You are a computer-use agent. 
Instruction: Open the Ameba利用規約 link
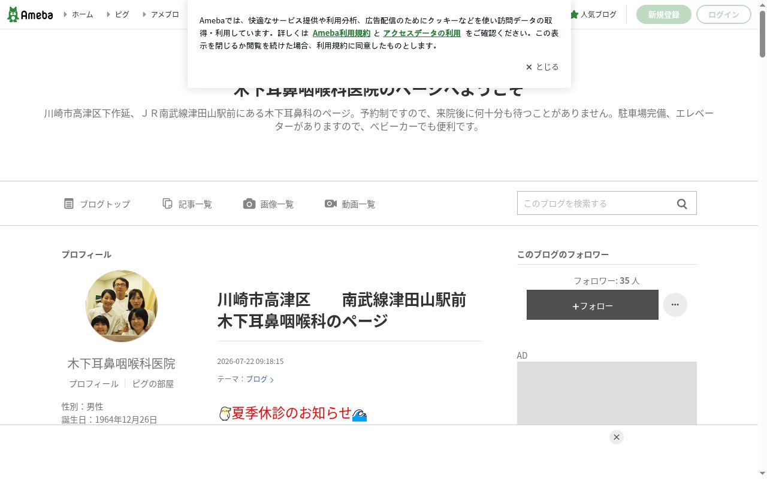point(342,33)
